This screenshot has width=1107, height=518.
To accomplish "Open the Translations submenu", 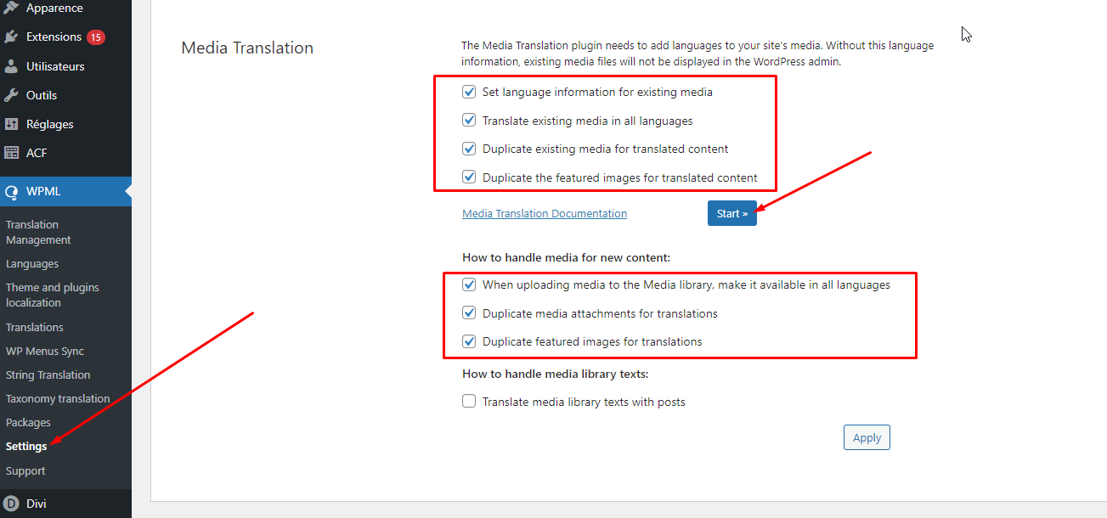I will pyautogui.click(x=35, y=327).
